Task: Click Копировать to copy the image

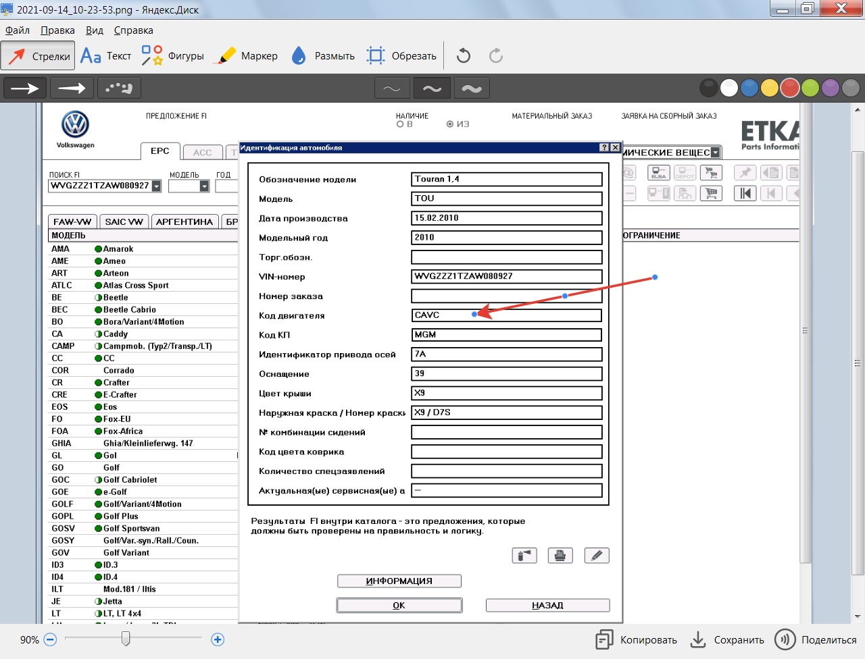Action: [636, 640]
